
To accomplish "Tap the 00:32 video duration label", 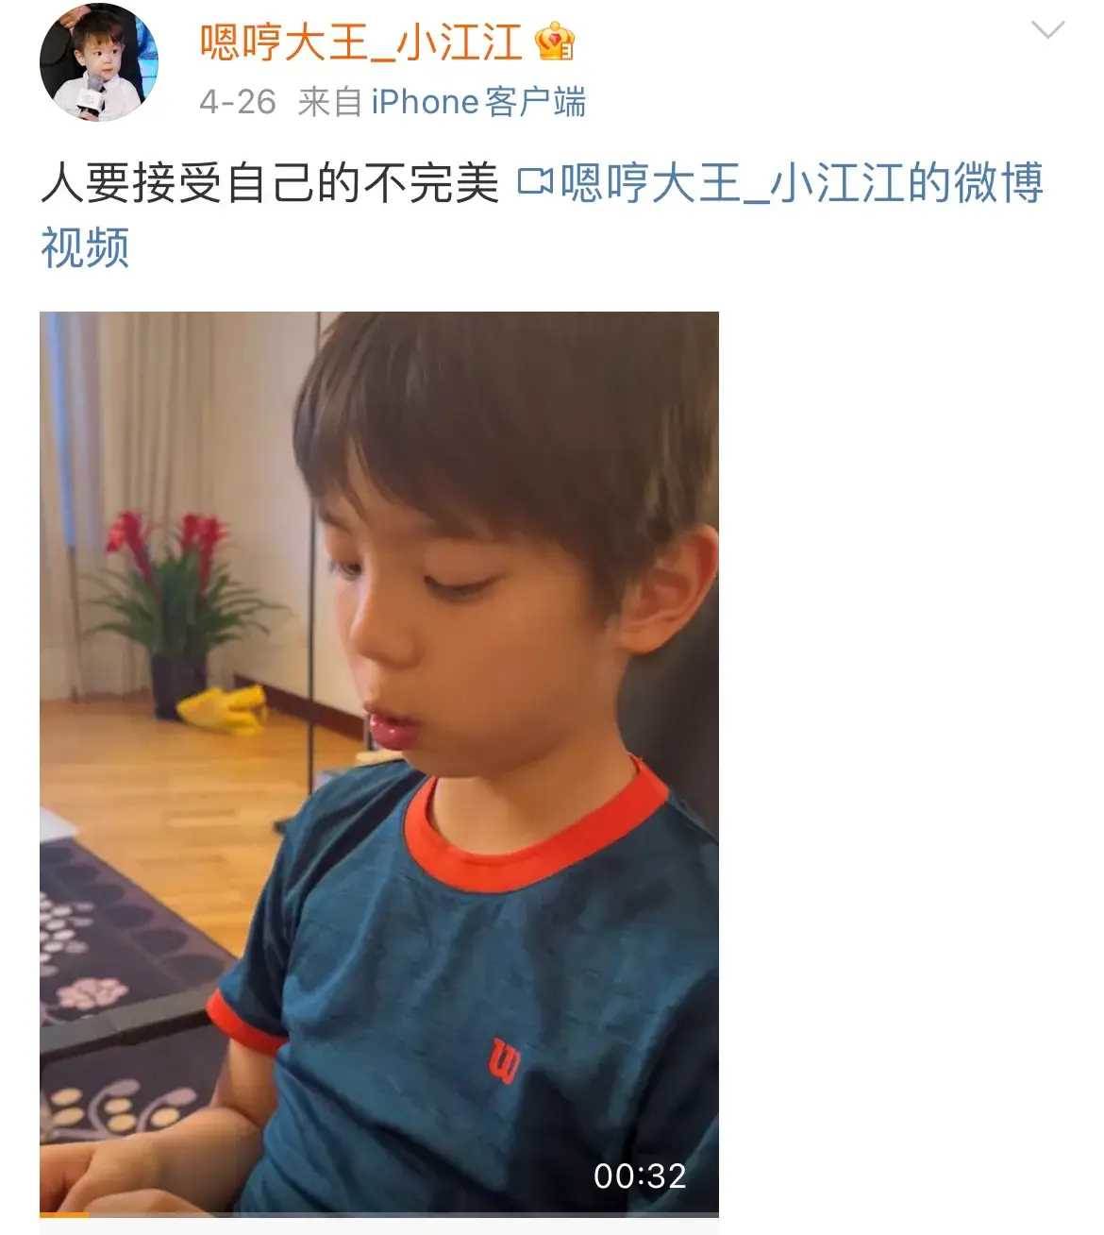I will (x=640, y=1176).
